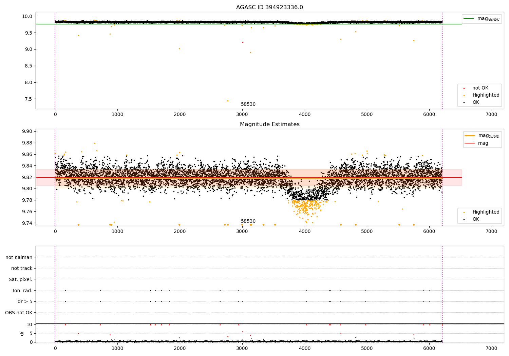The height and width of the screenshot is (356, 509).
Task: Click the 58530 label in top plot
Action: click(x=248, y=104)
